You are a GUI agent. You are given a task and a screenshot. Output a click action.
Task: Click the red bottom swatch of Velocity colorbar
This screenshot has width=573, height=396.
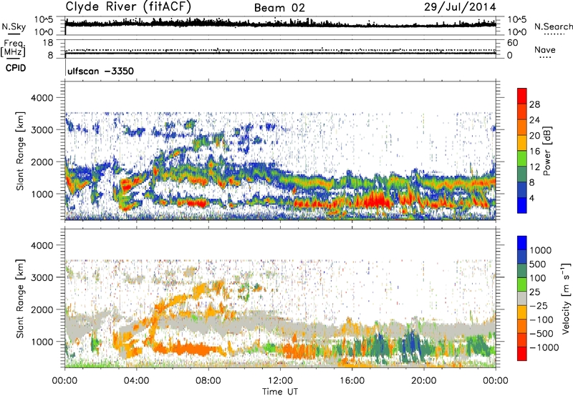click(522, 354)
